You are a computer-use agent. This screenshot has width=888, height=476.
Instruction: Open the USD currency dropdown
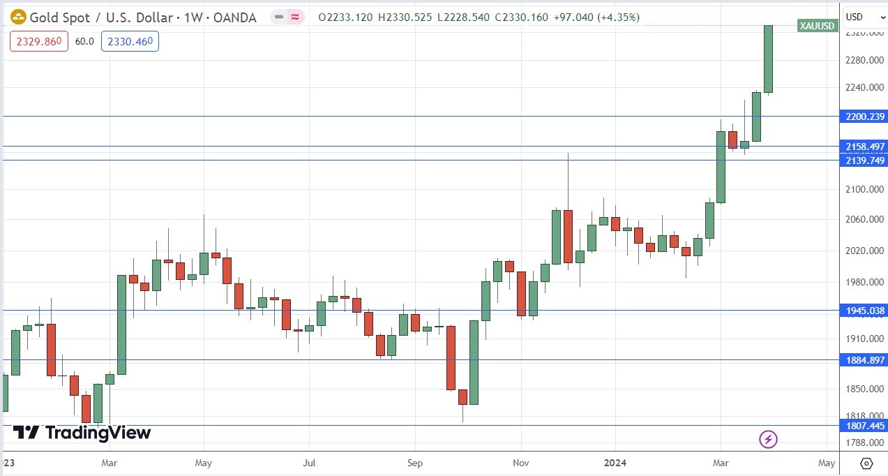click(x=864, y=17)
